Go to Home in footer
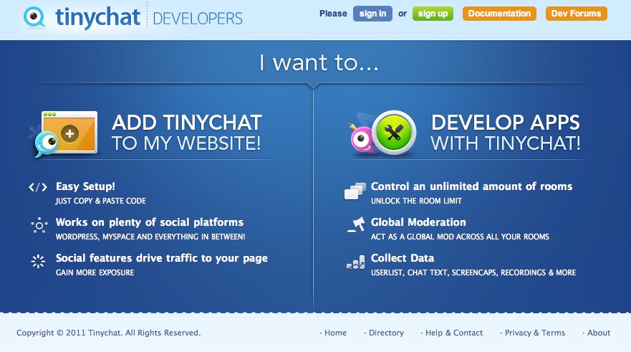The image size is (631, 352). pos(334,333)
